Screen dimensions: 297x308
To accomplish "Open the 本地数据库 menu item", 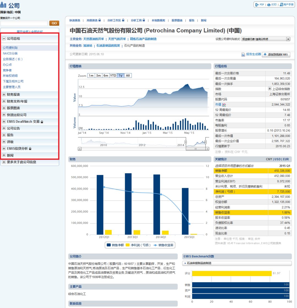I will 158,20.
